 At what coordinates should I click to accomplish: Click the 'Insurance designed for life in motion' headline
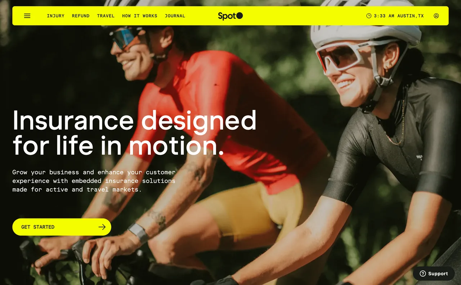[134, 133]
